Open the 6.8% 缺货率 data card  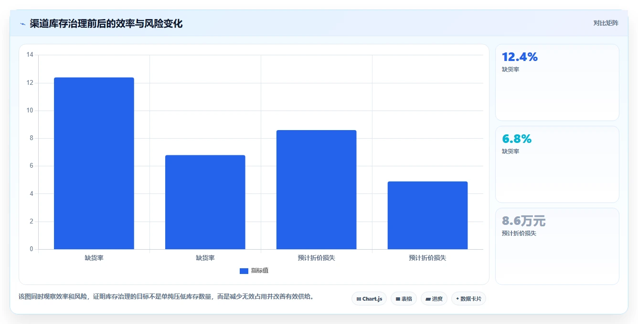point(557,164)
